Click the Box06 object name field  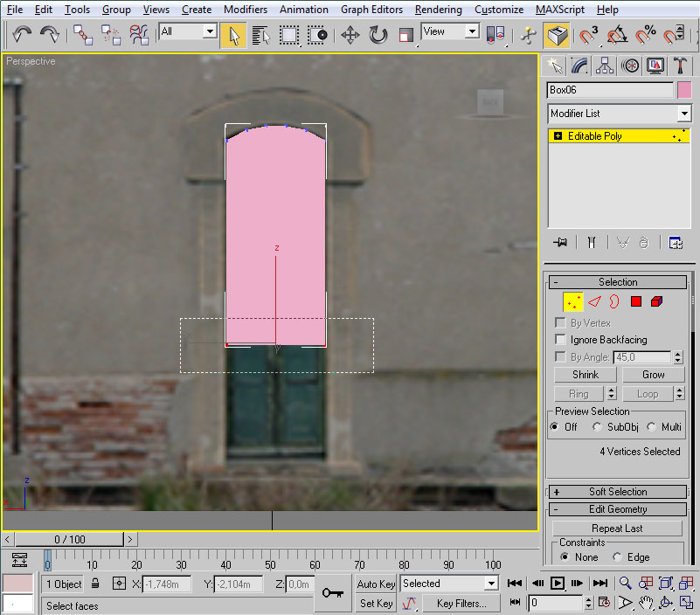tap(610, 90)
